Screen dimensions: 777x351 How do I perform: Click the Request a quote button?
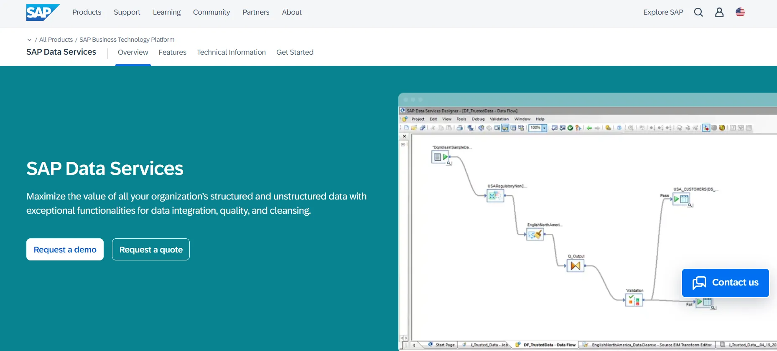point(151,250)
